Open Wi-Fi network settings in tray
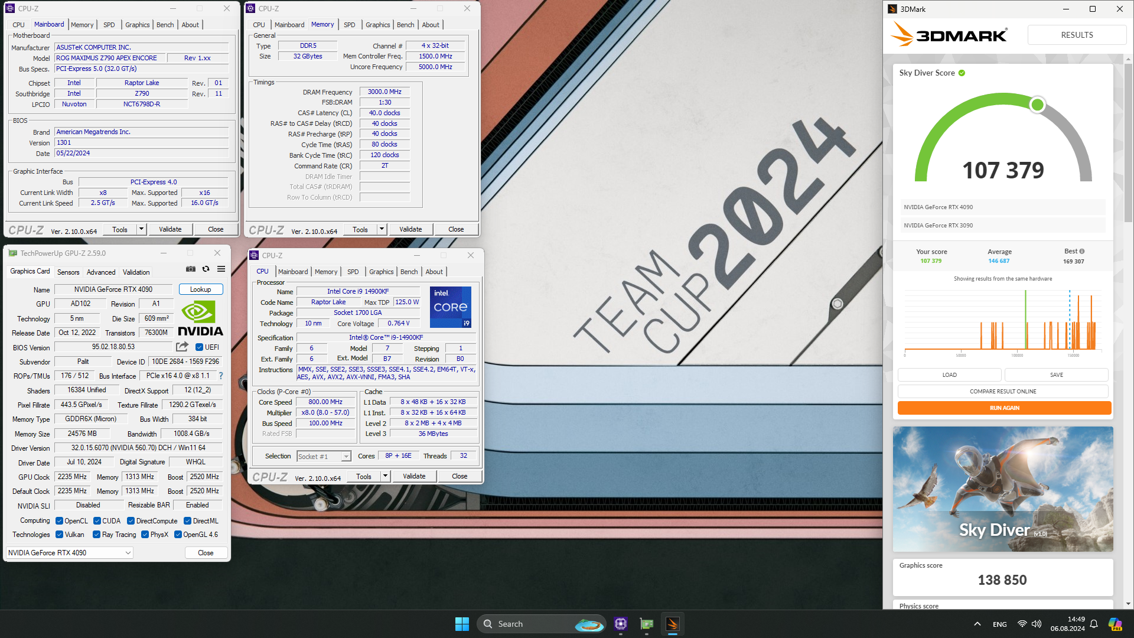This screenshot has height=638, width=1134. pyautogui.click(x=1022, y=624)
